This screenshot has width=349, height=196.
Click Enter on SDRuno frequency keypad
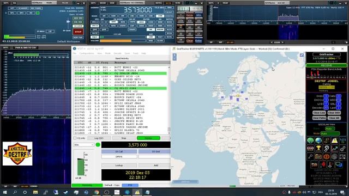pyautogui.click(x=198, y=40)
